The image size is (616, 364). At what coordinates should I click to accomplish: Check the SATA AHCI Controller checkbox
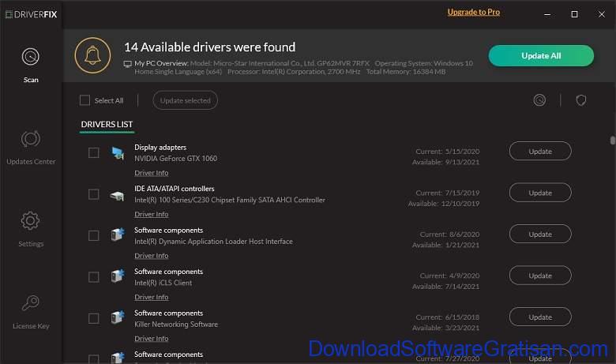pos(93,194)
